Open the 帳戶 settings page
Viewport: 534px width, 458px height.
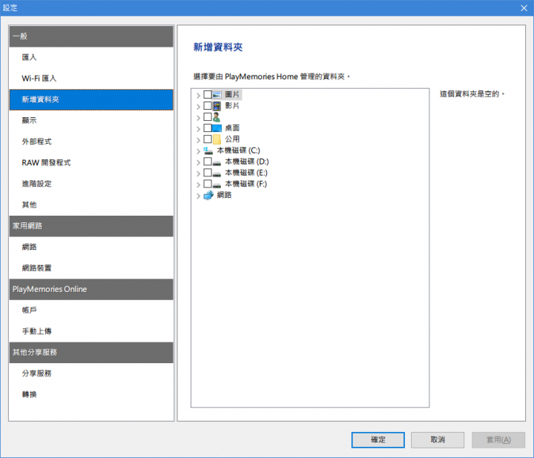pyautogui.click(x=91, y=311)
